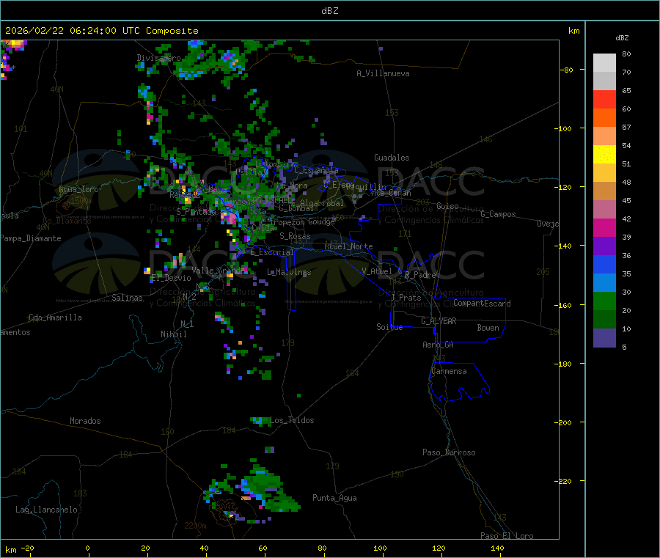660x558 pixels.
Task: Click the blue radar echo beside Los_Toldos
Action: 259,420
